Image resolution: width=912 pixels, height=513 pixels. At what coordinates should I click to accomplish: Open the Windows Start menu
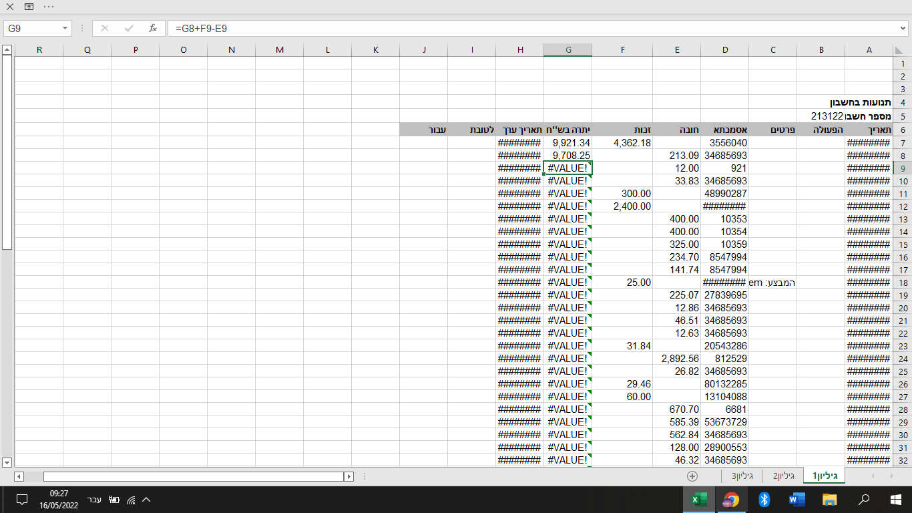[896, 500]
